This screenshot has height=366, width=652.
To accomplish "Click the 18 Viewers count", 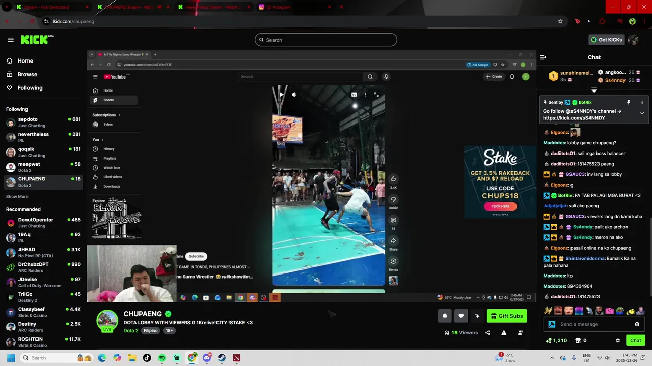I will tap(461, 333).
